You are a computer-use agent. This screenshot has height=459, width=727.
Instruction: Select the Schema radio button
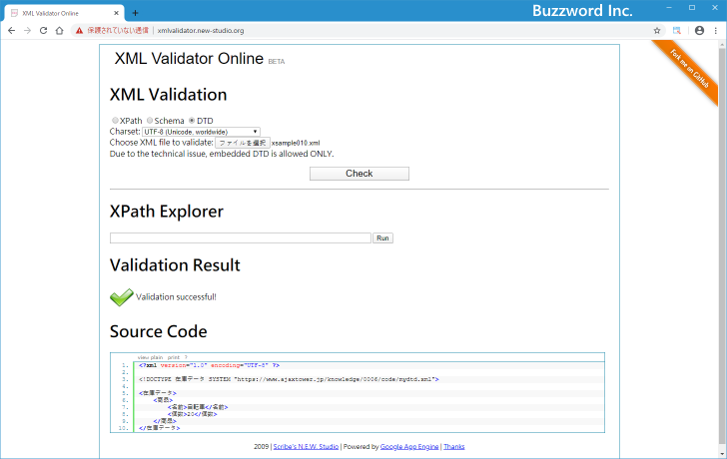pyautogui.click(x=150, y=121)
